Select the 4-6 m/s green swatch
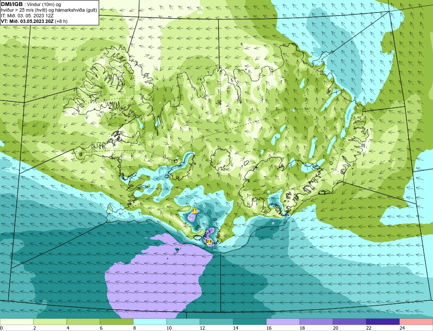Image resolution: width=433 pixels, height=331 pixels. [83, 321]
